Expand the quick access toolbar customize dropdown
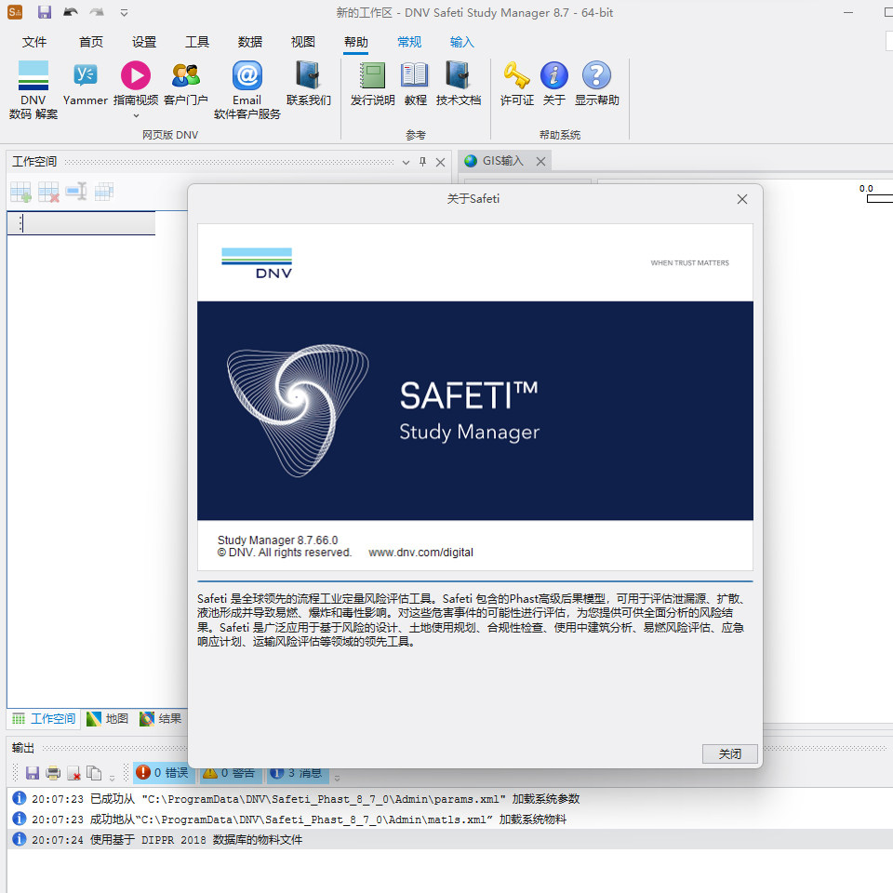893x893 pixels. click(124, 12)
